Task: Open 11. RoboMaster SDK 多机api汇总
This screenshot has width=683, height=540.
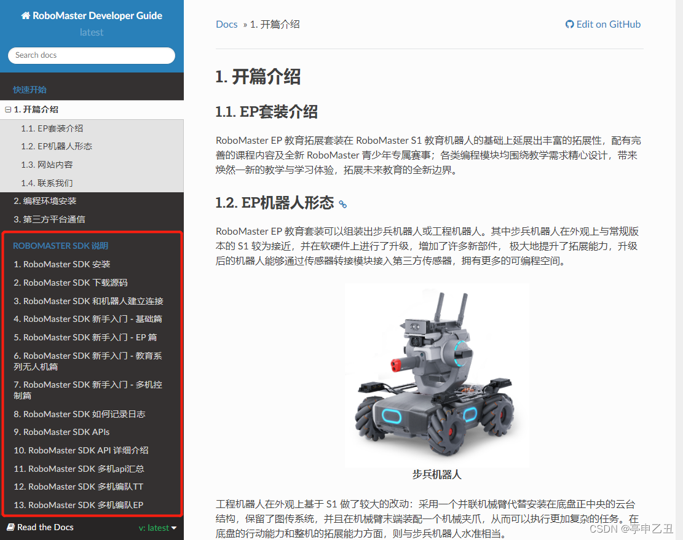Action: point(79,469)
